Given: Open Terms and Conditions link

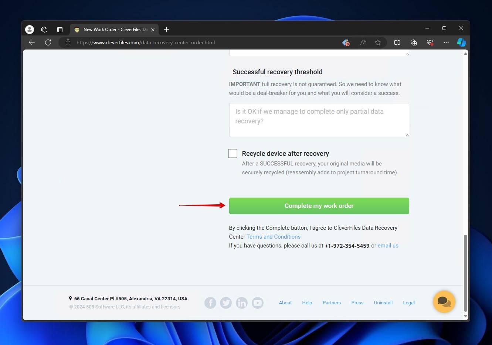Looking at the screenshot, I should [x=274, y=237].
